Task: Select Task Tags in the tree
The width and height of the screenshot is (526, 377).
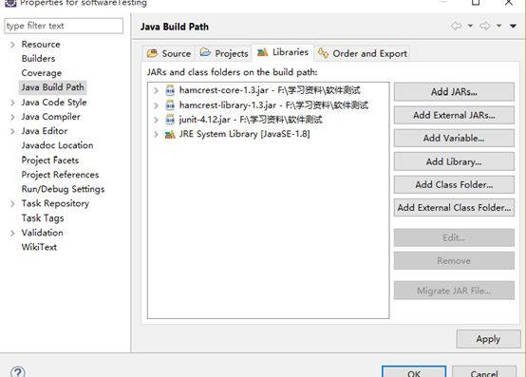Action: [x=43, y=218]
